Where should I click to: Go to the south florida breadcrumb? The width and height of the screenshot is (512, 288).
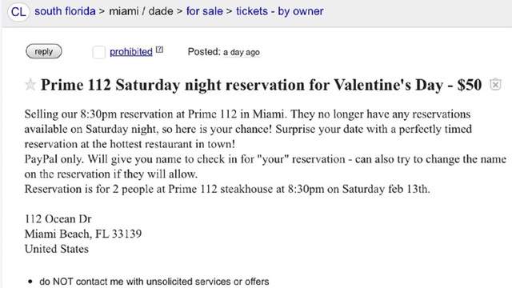[65, 11]
